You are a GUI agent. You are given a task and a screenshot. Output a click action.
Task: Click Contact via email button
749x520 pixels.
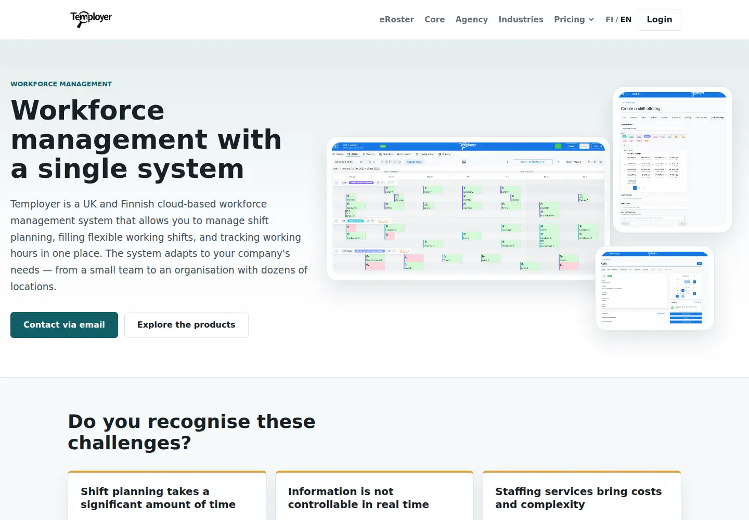[64, 324]
